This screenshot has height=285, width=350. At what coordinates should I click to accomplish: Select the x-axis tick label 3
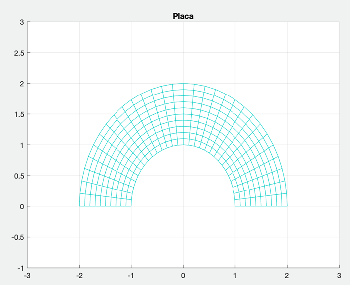pyautogui.click(x=339, y=275)
